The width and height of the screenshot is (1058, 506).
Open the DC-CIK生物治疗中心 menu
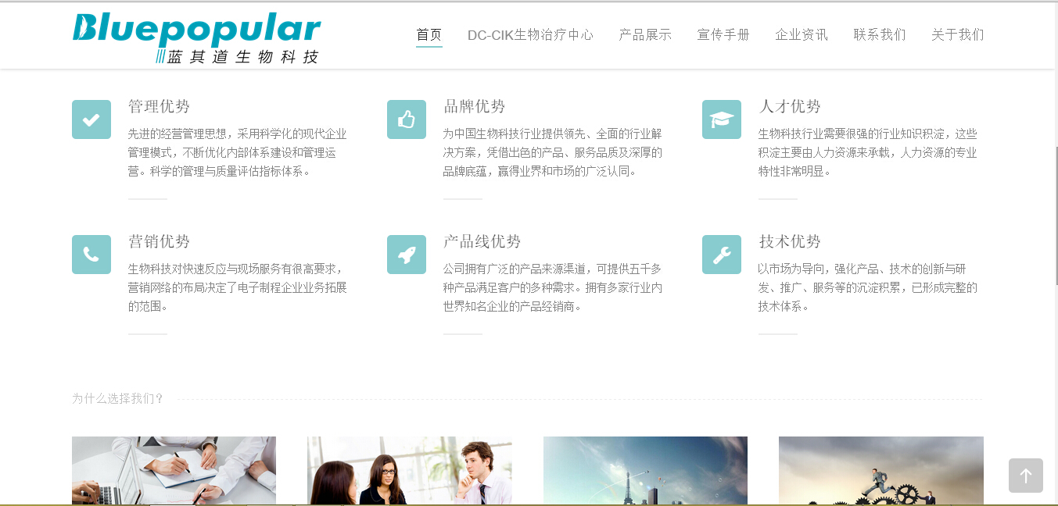(530, 34)
